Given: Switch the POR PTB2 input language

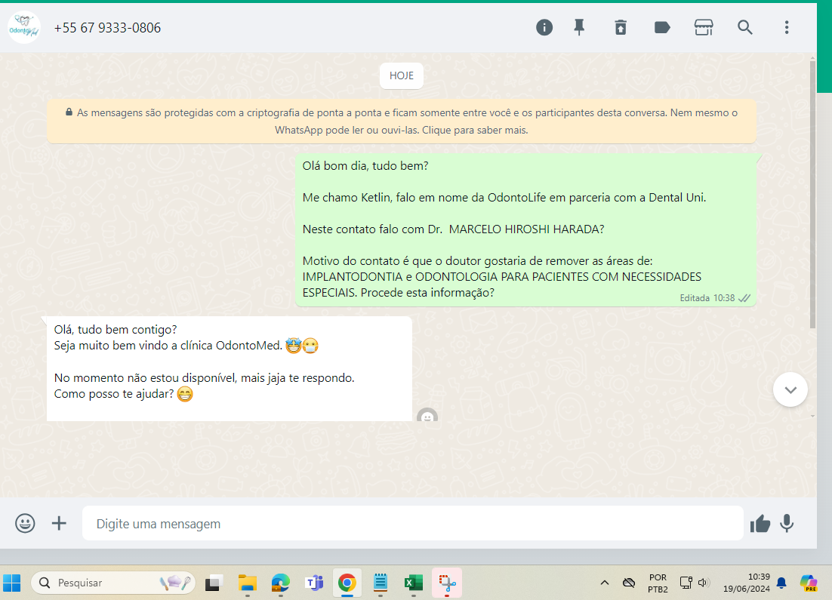Looking at the screenshot, I should click(x=658, y=583).
